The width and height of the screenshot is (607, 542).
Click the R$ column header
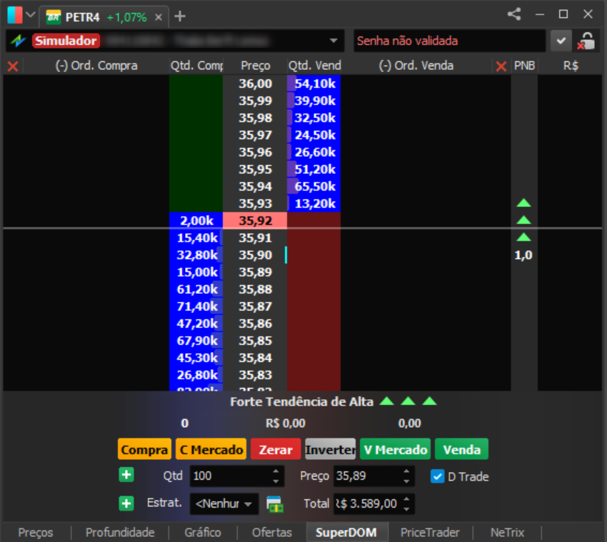[x=571, y=66]
